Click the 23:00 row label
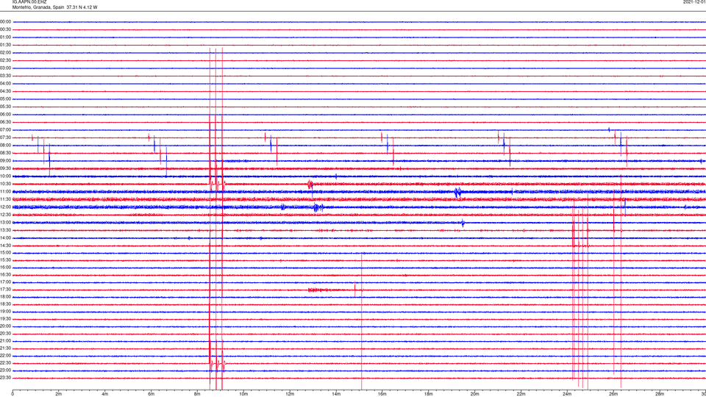This screenshot has width=706, height=397. tap(5, 371)
